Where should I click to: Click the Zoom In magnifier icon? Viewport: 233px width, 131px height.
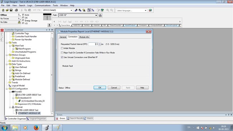click(108, 10)
